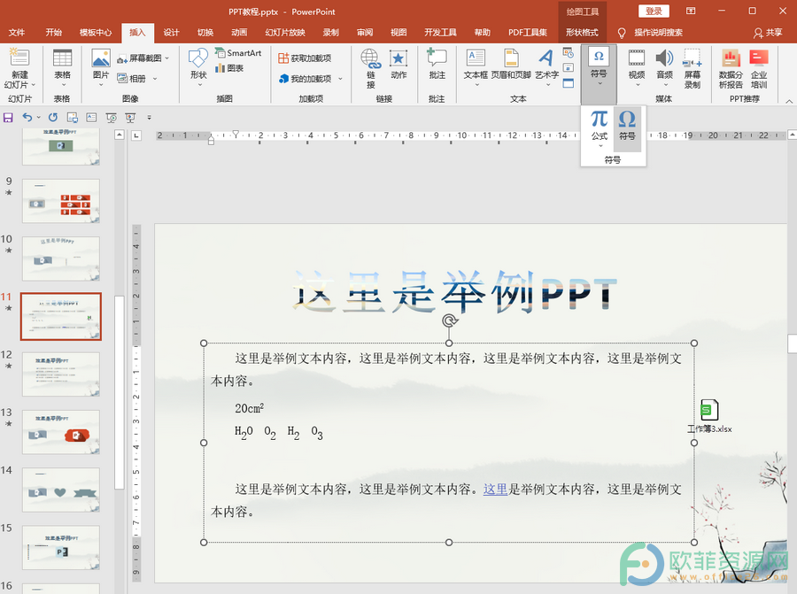
Task: Click the Sign in (登录) button
Action: (x=654, y=12)
